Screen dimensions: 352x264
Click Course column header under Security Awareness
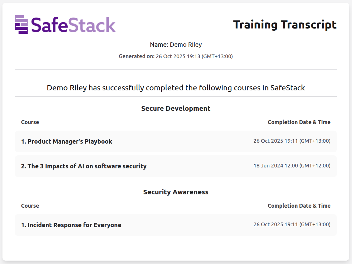(x=30, y=206)
